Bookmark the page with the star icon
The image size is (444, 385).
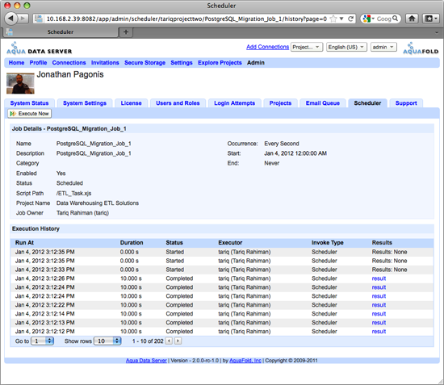coord(333,19)
